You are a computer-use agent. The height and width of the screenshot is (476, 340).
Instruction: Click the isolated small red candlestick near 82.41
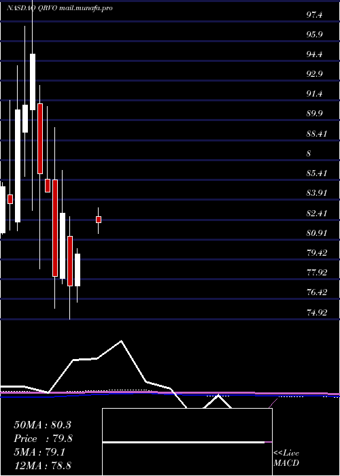point(99,220)
